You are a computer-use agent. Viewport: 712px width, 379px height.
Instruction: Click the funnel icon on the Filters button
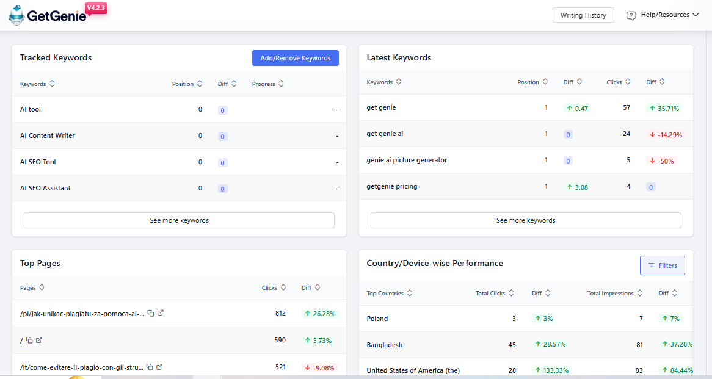tap(653, 265)
